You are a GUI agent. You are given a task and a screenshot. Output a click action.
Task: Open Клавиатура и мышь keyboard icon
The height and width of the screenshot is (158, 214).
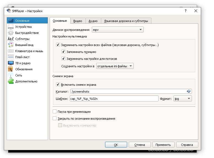[x=10, y=51]
